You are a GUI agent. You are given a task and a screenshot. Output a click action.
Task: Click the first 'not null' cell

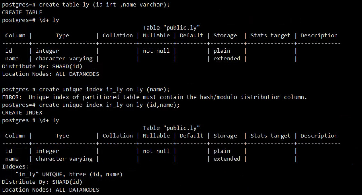point(156,51)
